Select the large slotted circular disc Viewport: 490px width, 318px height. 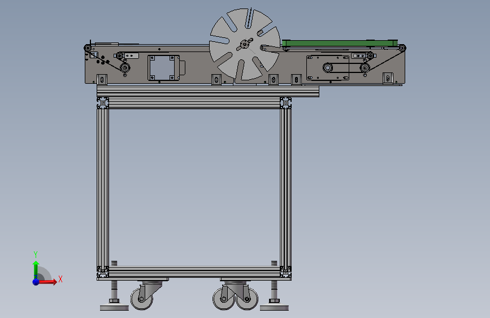pyautogui.click(x=245, y=44)
